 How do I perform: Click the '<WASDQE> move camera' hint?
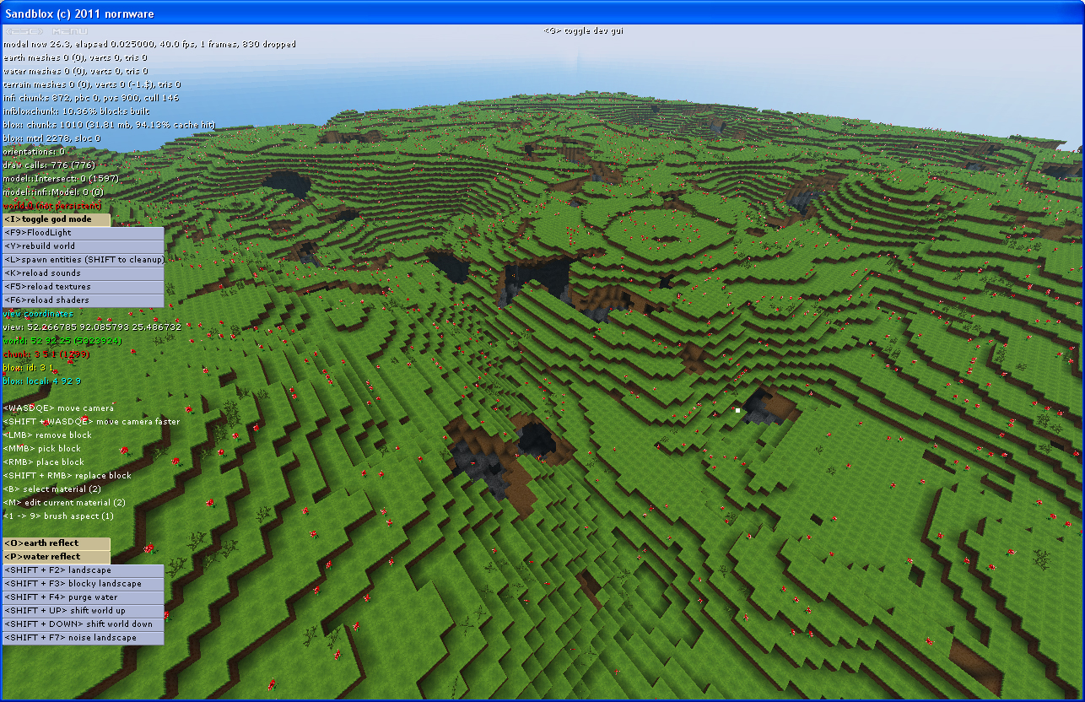(x=58, y=408)
